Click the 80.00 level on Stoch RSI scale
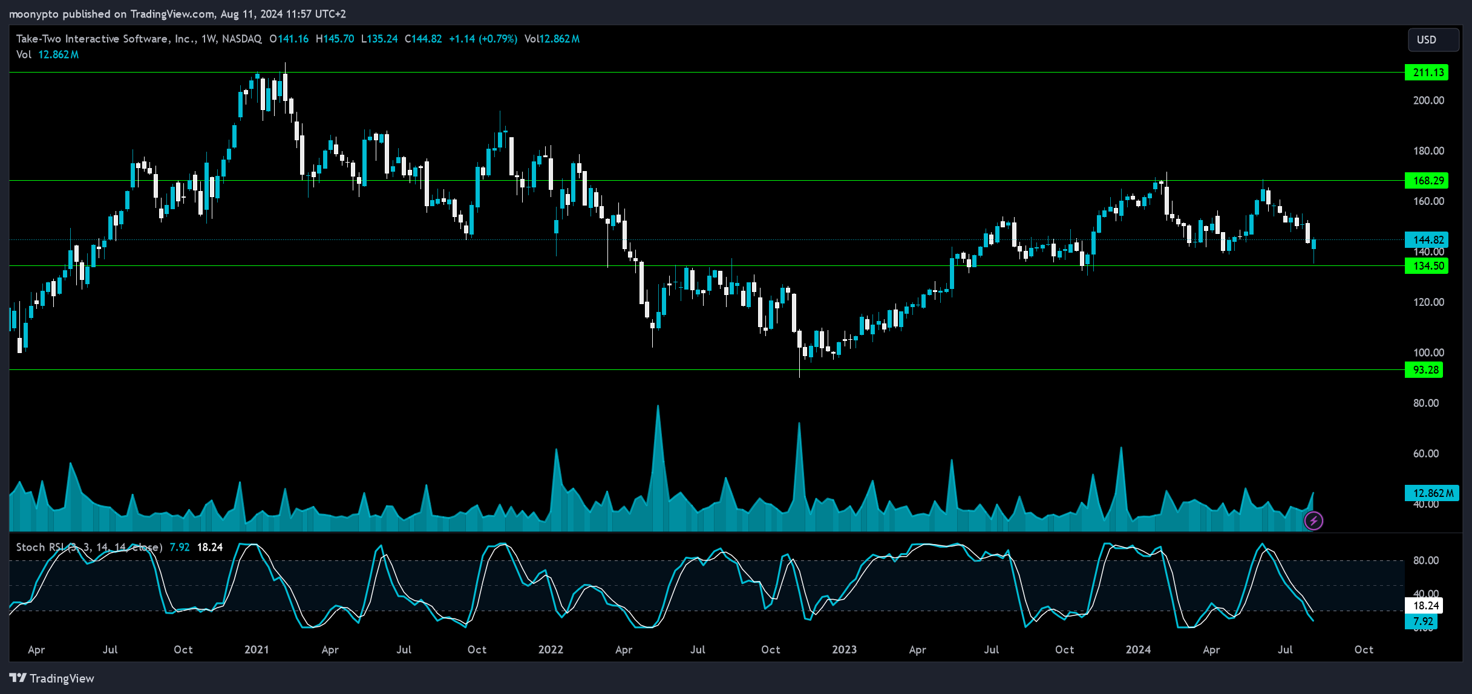Image resolution: width=1472 pixels, height=694 pixels. [x=1425, y=560]
